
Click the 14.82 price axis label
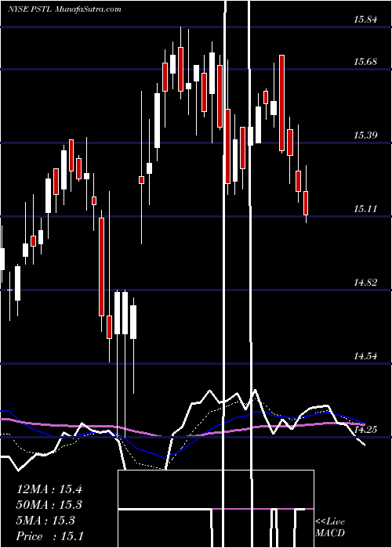[x=365, y=283]
